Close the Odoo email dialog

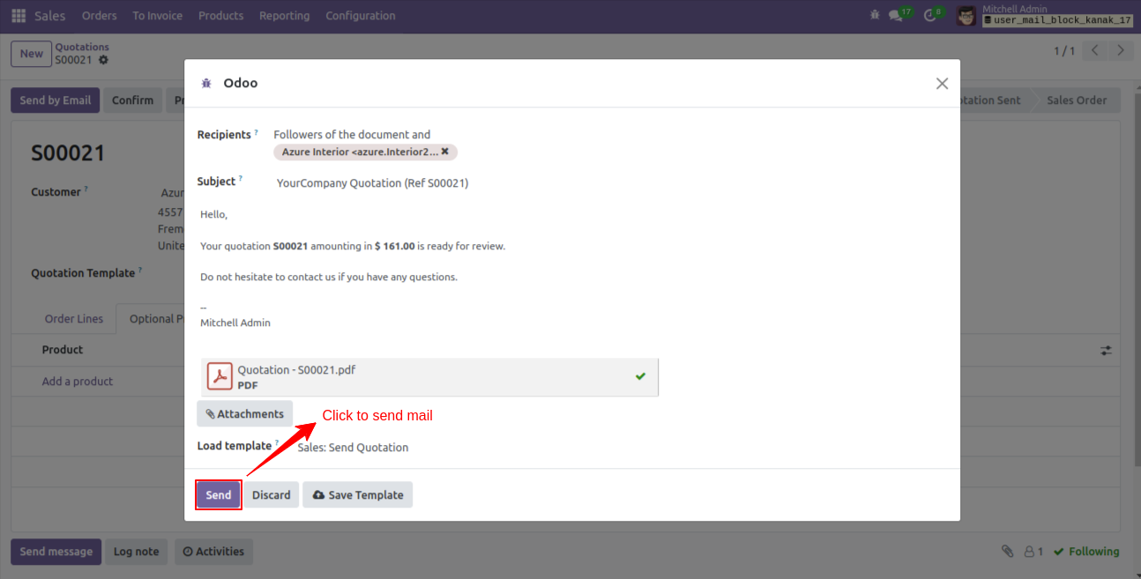click(x=942, y=84)
